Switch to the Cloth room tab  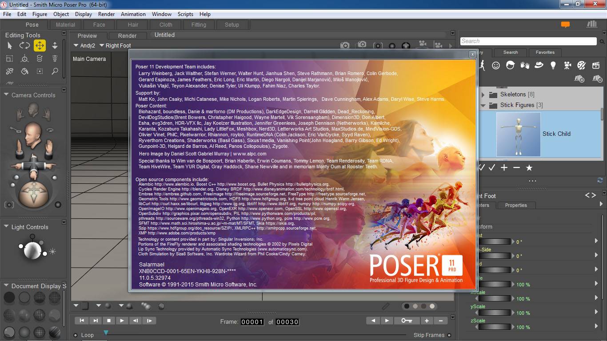click(166, 25)
